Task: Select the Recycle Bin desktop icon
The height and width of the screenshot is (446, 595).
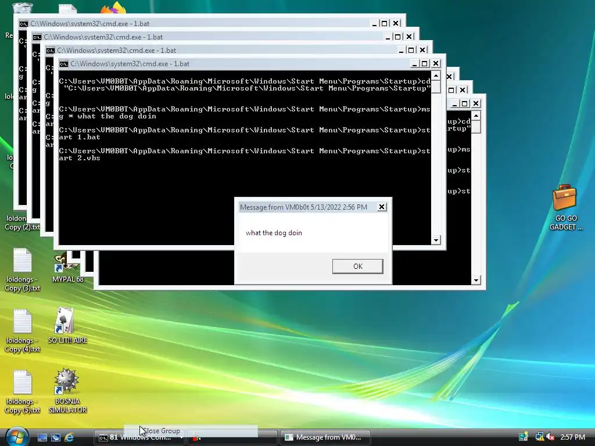Action: 22,8
